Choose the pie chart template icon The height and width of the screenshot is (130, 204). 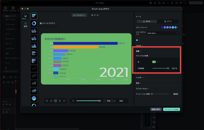pyautogui.click(x=34, y=98)
